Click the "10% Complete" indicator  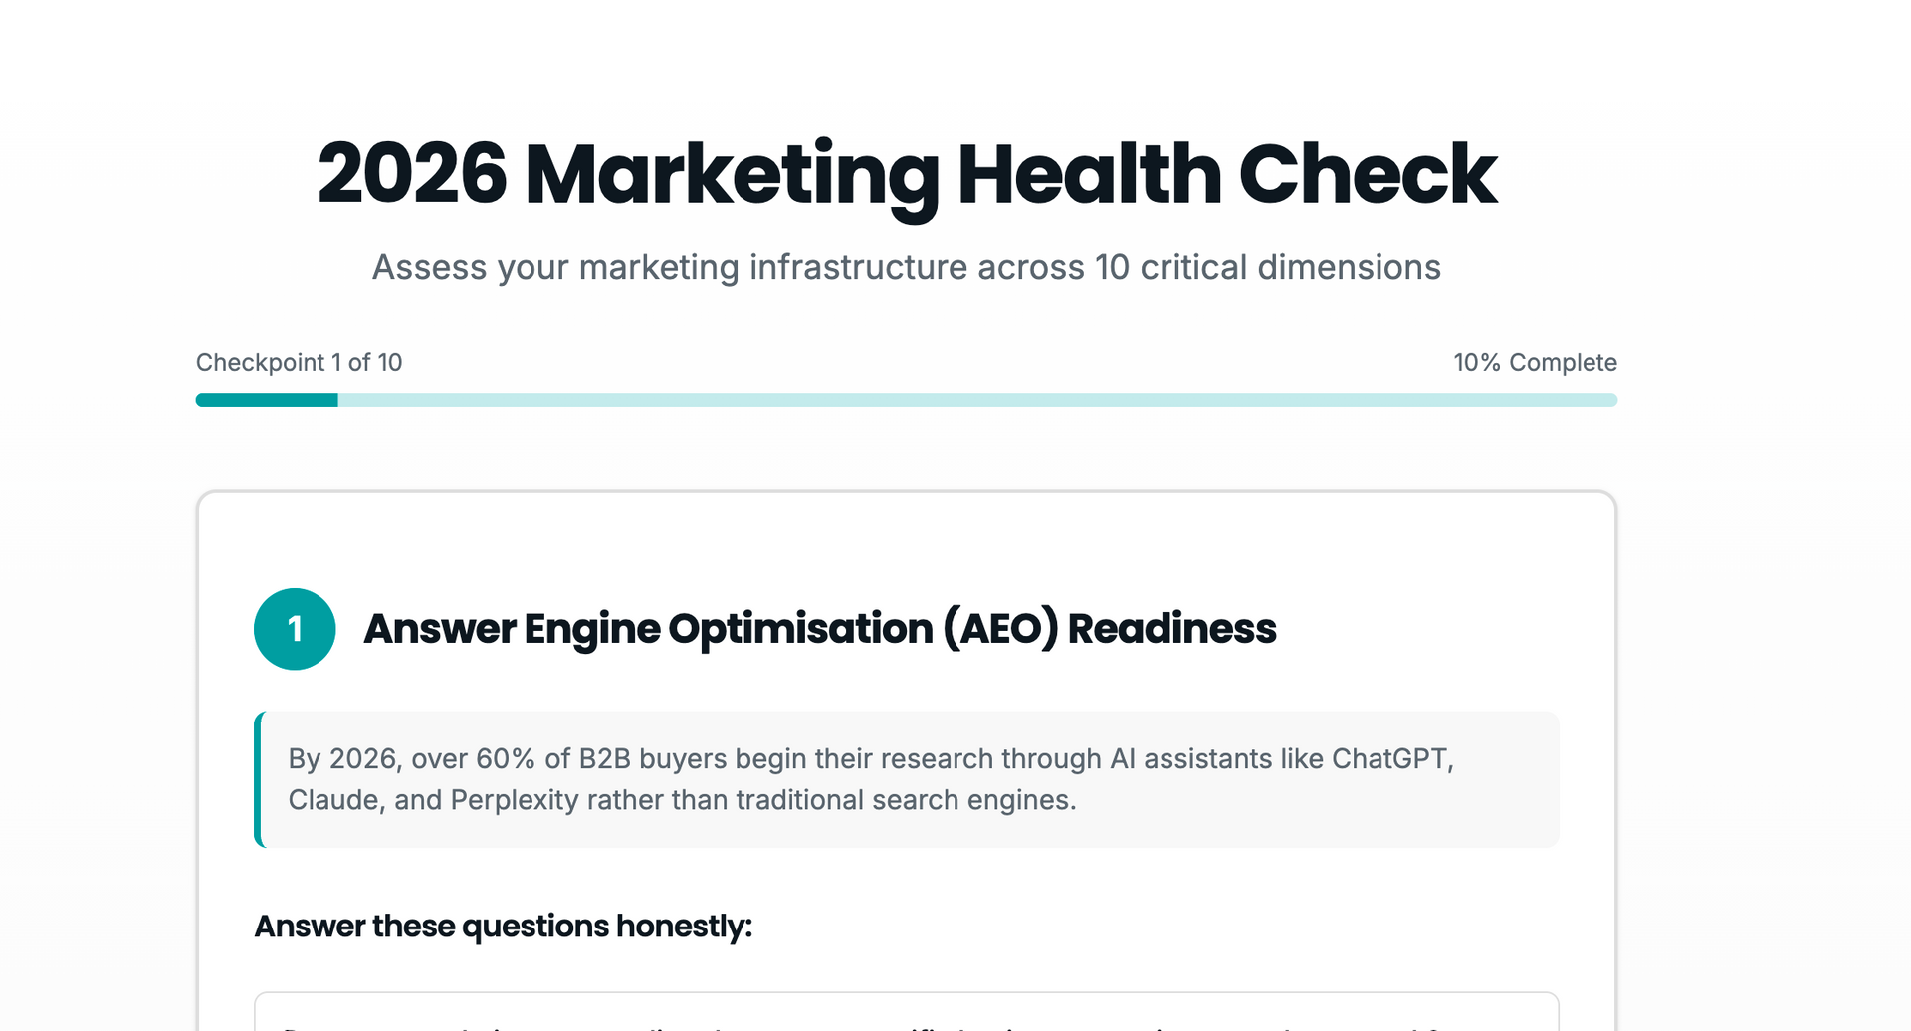tap(1535, 362)
